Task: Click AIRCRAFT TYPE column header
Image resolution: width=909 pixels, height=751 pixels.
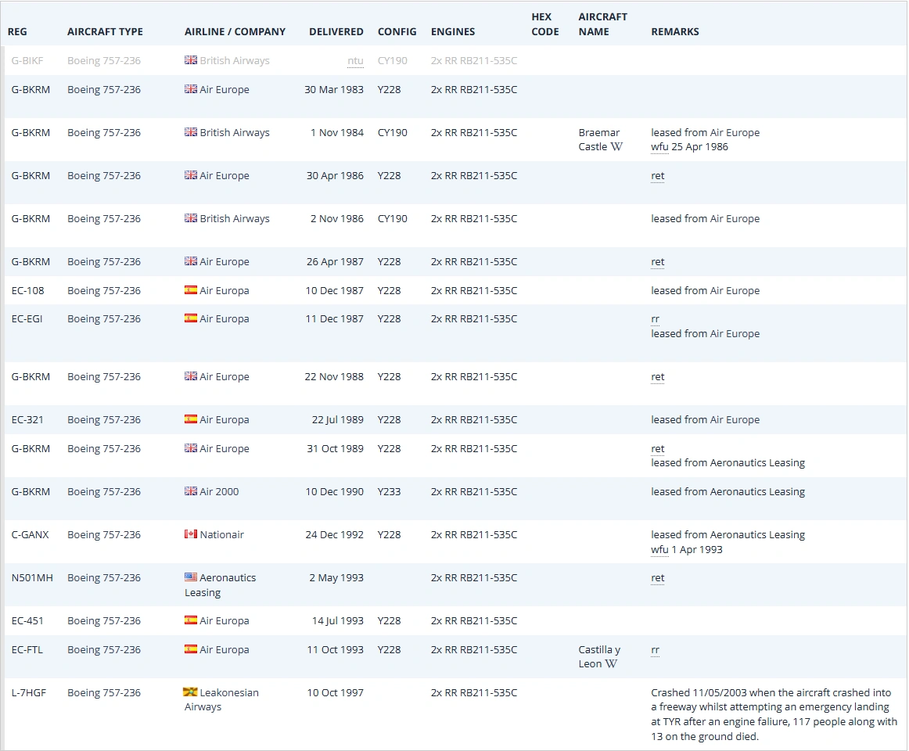Action: [x=105, y=31]
